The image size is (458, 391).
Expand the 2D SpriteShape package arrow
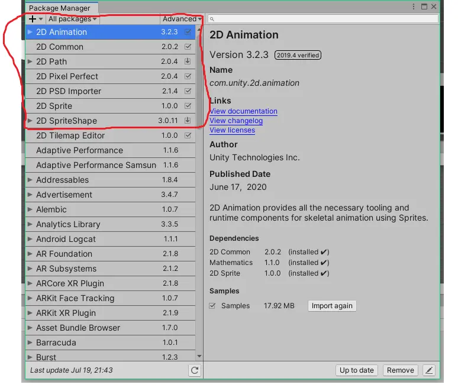[30, 121]
